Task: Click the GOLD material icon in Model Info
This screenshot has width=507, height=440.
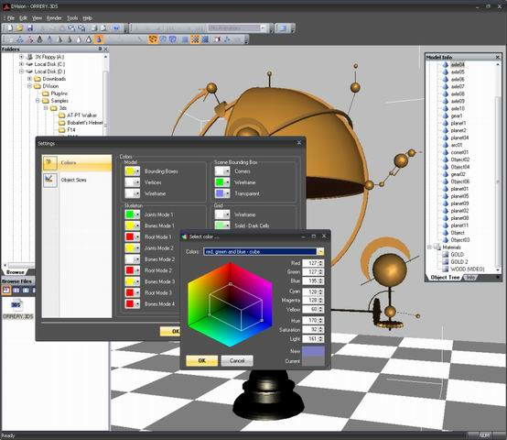Action: pos(446,255)
